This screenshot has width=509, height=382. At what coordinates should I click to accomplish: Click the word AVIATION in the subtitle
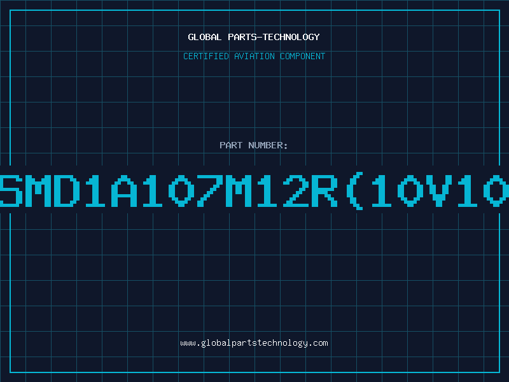click(254, 56)
